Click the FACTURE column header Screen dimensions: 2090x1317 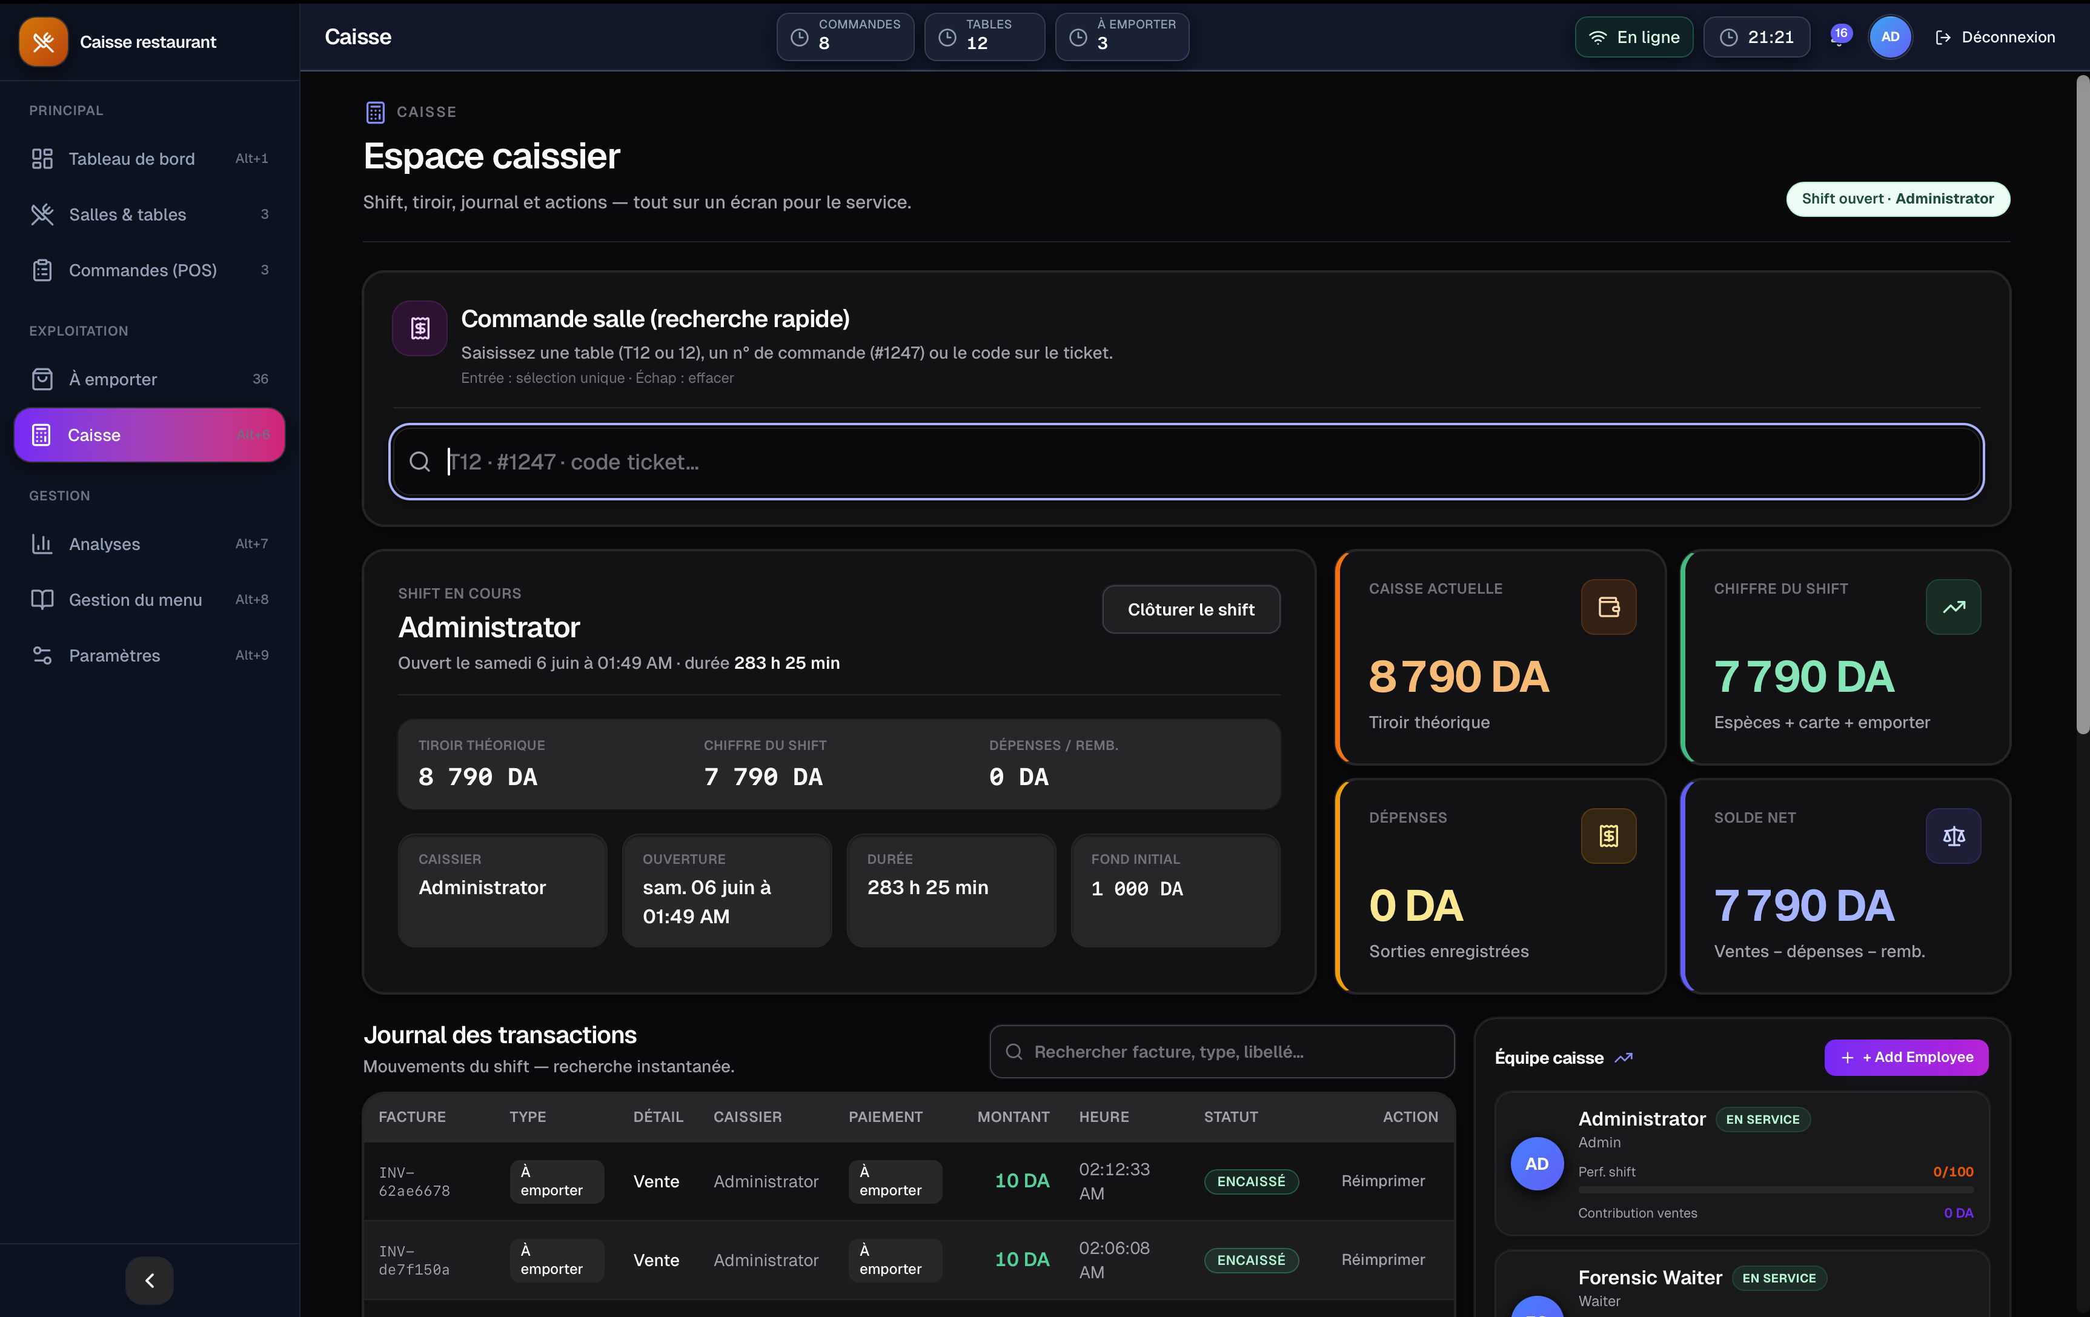413,1117
